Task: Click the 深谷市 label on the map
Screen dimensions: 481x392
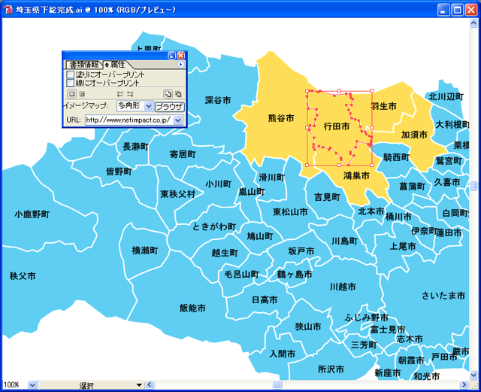Action: [218, 100]
